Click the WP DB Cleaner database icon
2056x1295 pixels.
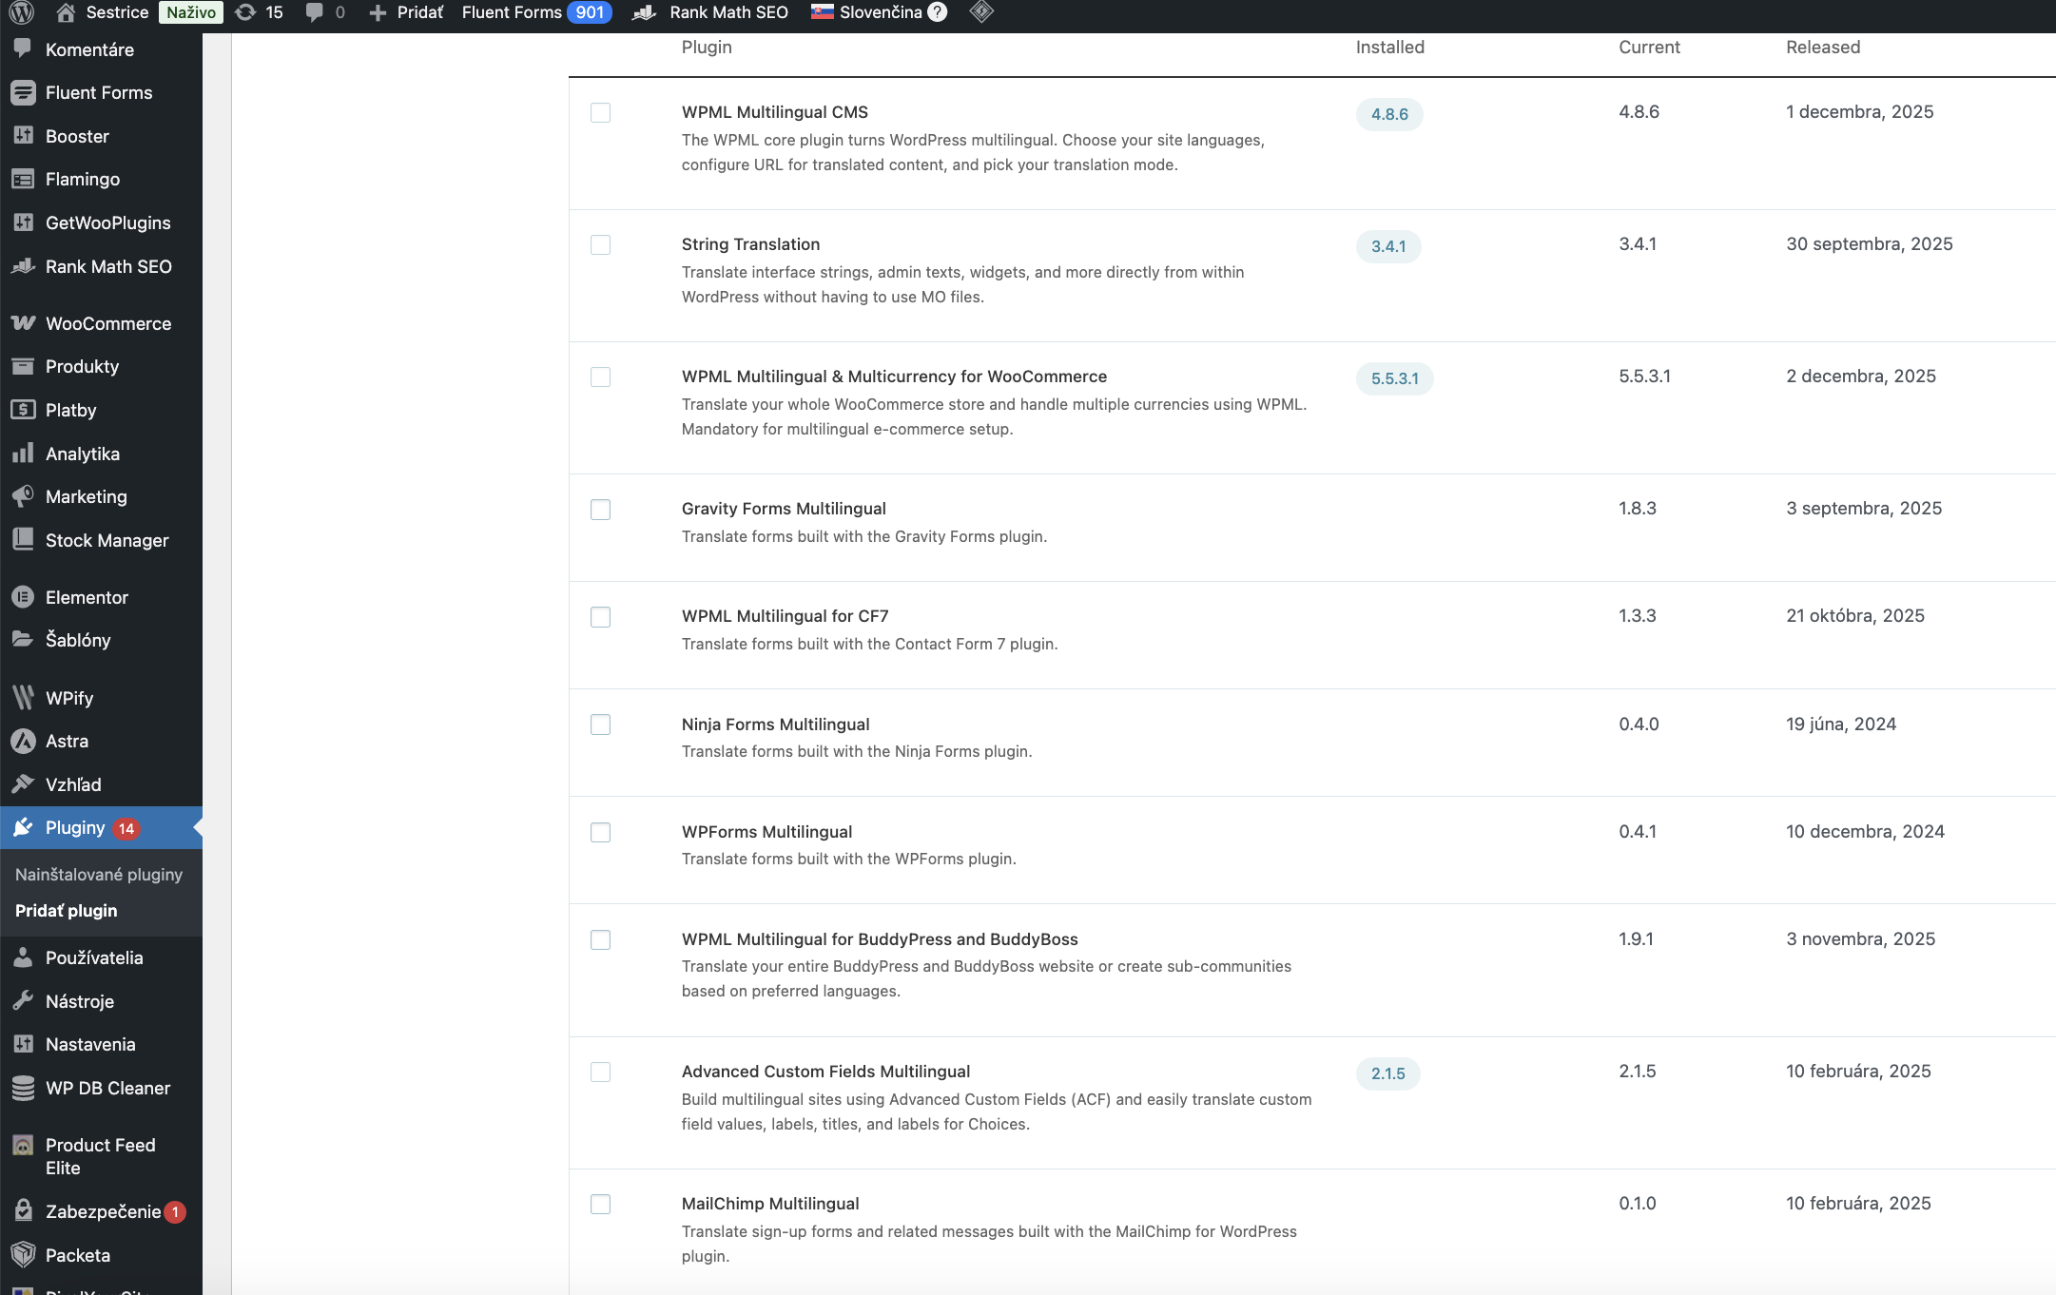pos(23,1088)
